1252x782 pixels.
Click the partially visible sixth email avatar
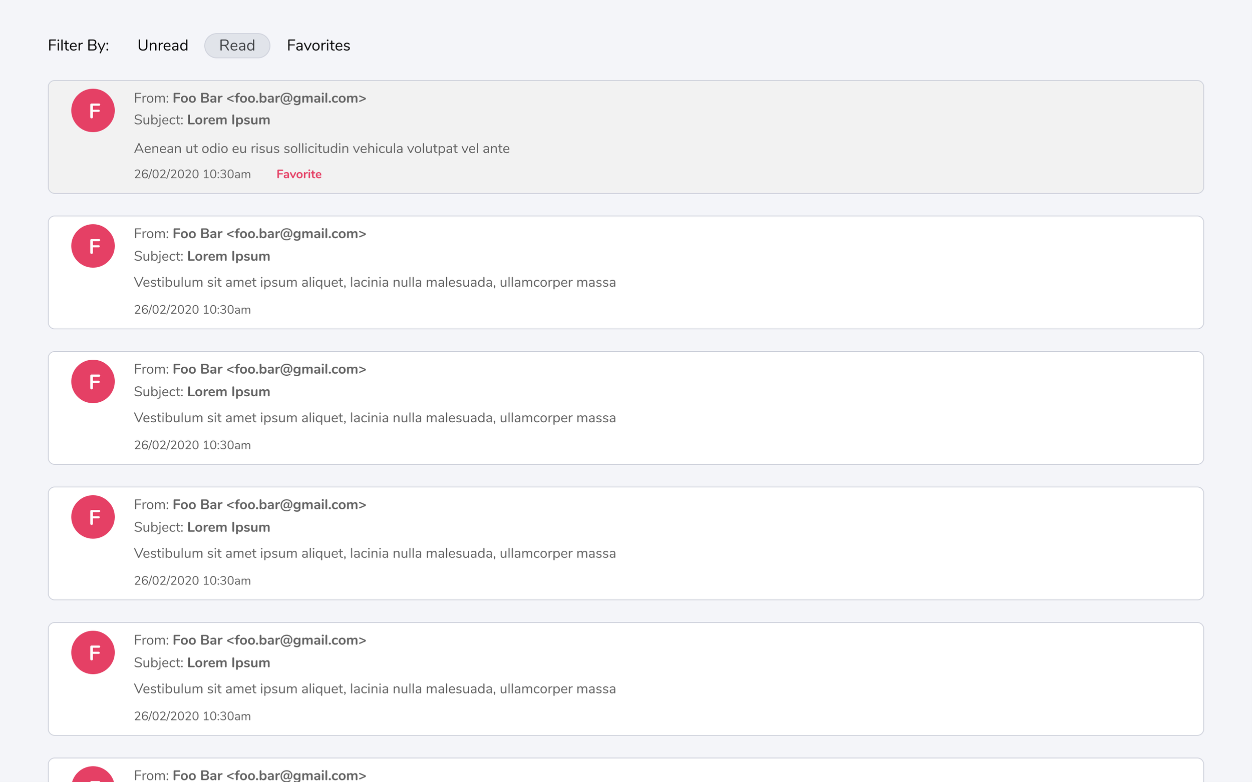[93, 775]
